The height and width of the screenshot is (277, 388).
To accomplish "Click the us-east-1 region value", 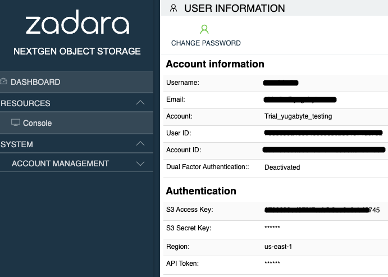I will pos(278,247).
